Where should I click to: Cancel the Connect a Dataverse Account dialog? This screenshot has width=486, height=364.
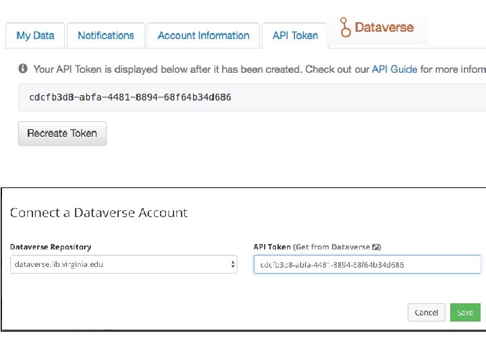click(426, 312)
